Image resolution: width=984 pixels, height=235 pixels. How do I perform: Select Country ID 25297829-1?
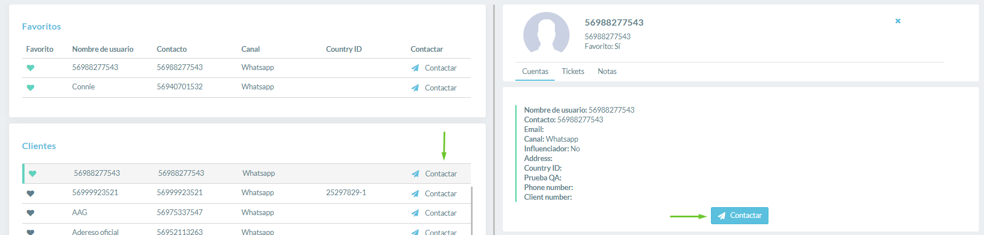tap(346, 192)
